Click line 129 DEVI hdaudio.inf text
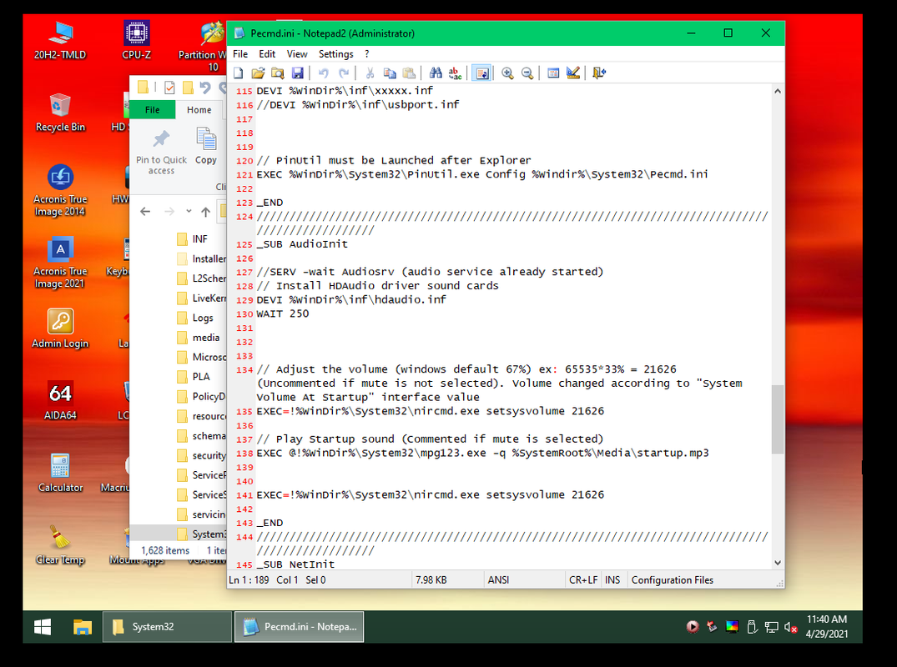Viewport: 897px width, 667px height. (x=351, y=299)
